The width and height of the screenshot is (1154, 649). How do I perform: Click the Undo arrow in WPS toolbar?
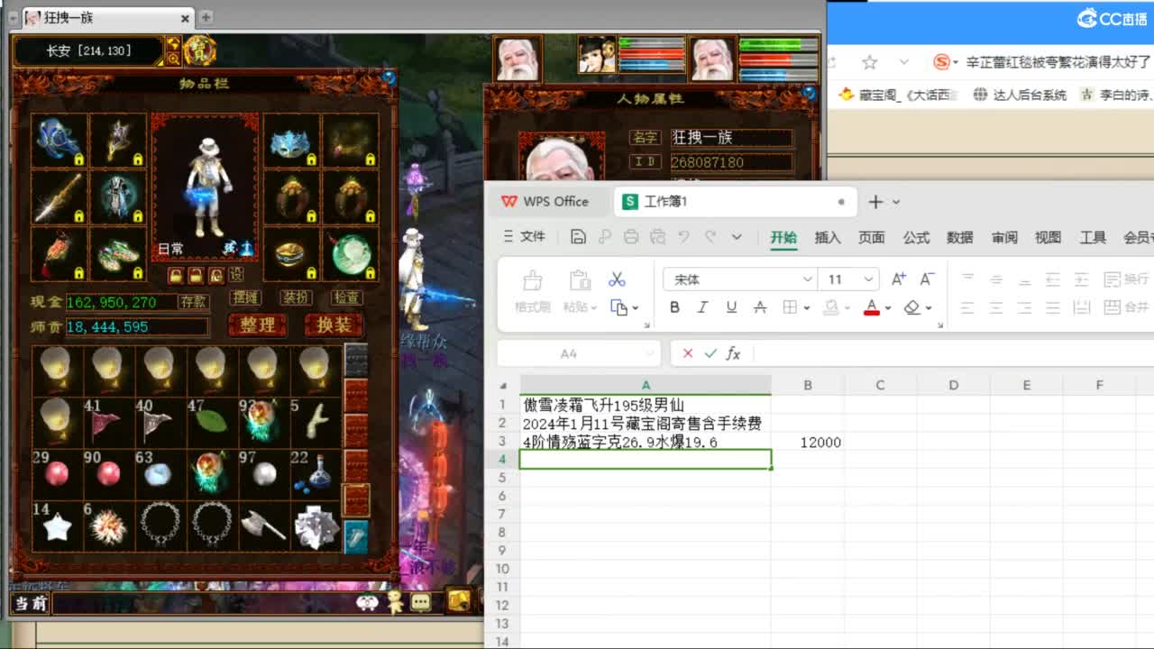[x=683, y=237]
